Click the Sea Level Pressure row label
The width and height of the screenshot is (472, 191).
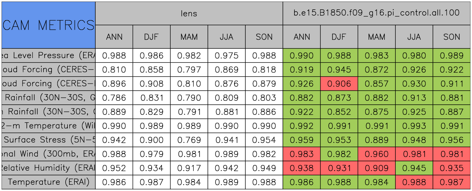[x=48, y=56]
